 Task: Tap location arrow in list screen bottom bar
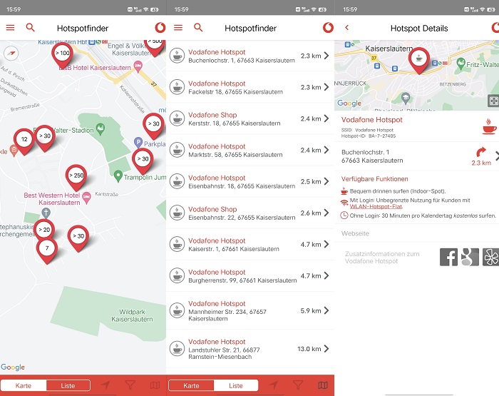click(274, 385)
